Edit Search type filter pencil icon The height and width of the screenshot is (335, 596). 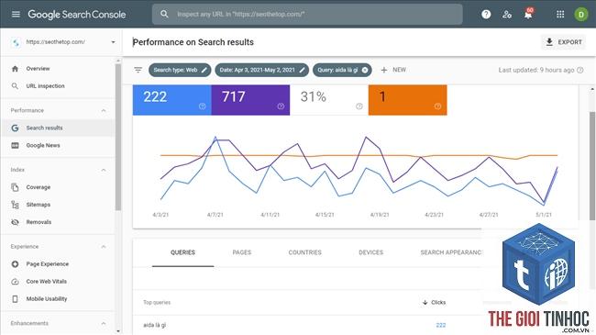[204, 70]
